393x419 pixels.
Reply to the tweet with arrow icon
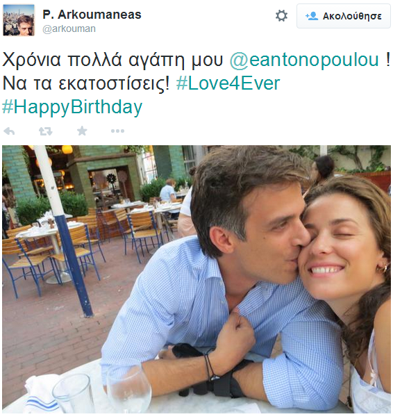click(x=9, y=131)
